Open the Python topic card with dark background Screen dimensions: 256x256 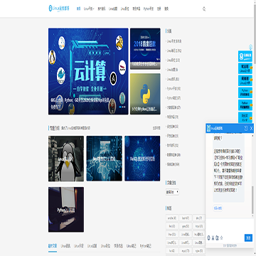[x=66, y=210]
